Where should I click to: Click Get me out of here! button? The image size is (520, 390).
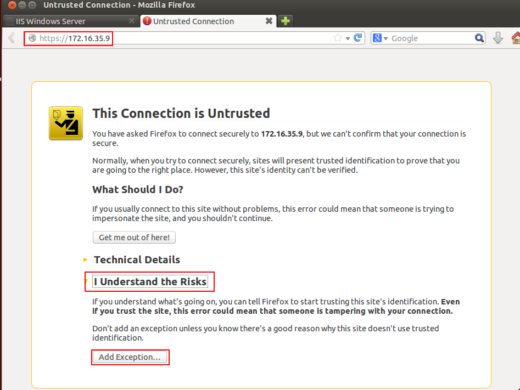tap(134, 238)
